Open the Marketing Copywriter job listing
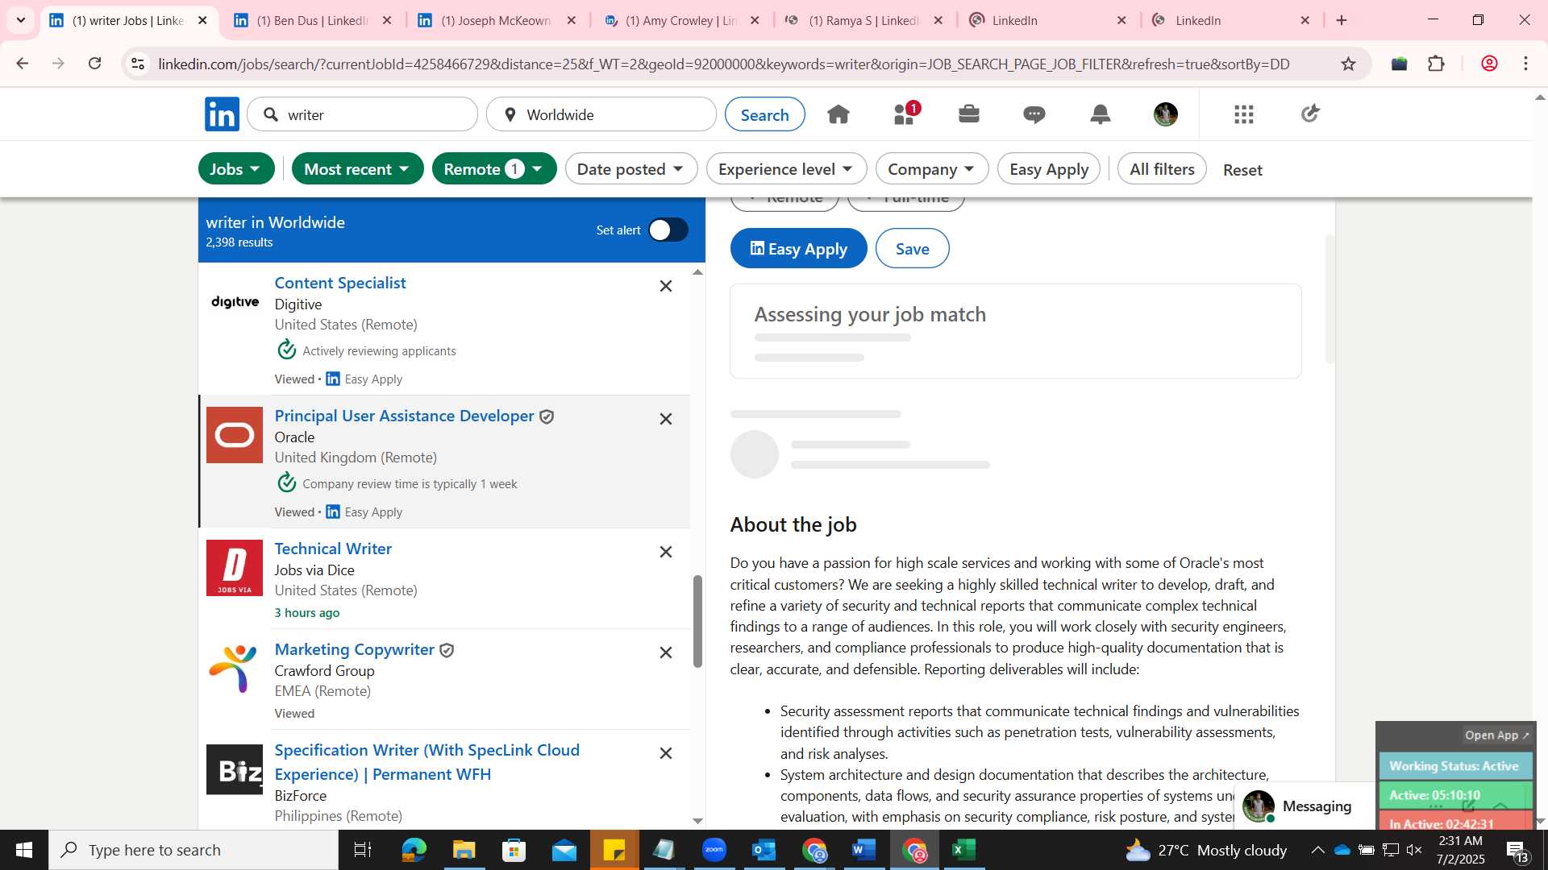Screen dimensions: 1548x870 (x=355, y=649)
